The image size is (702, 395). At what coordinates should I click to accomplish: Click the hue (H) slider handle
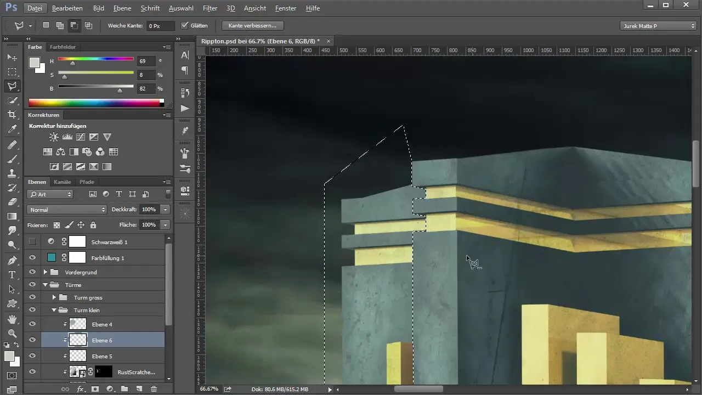[72, 64]
